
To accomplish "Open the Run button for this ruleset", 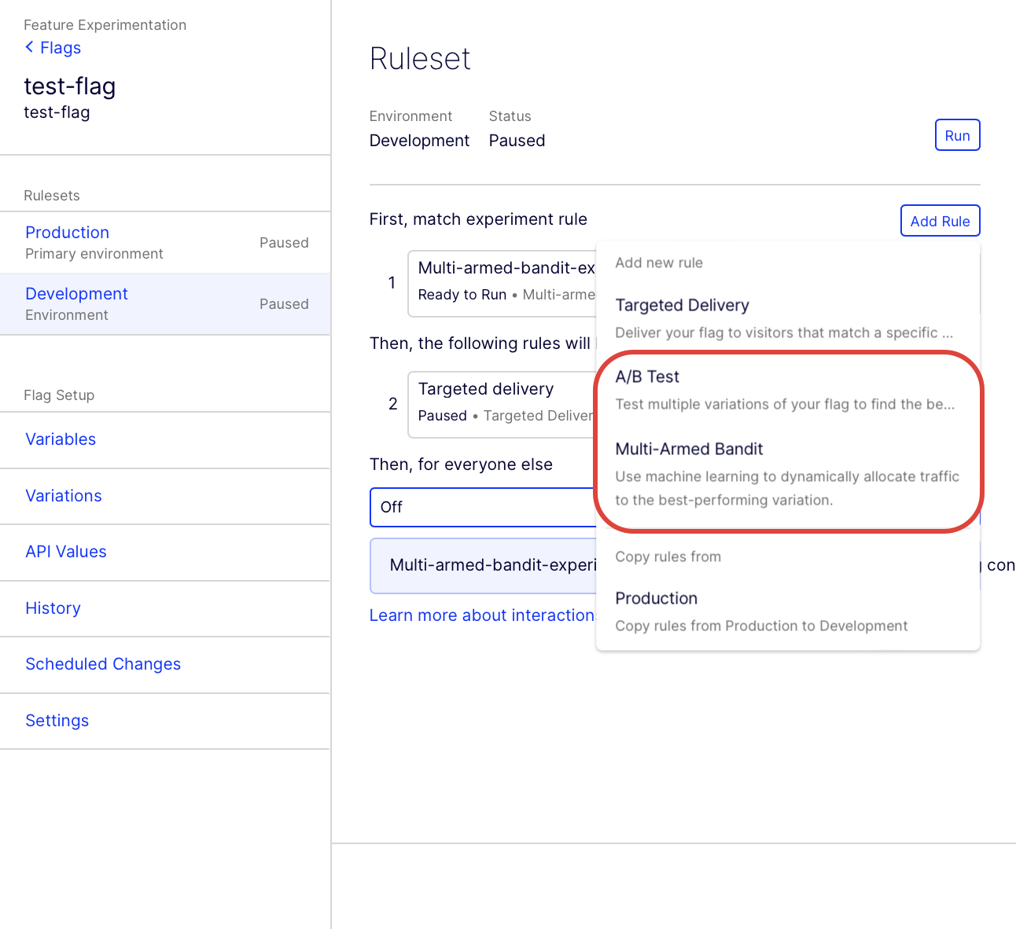I will [x=957, y=134].
